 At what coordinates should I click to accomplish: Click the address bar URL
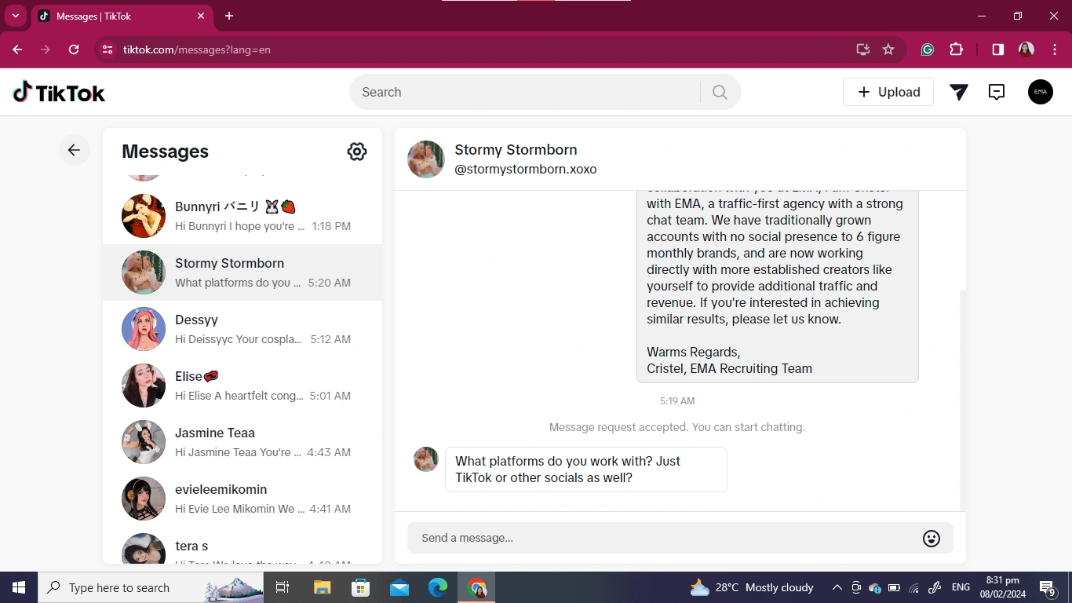(x=197, y=49)
